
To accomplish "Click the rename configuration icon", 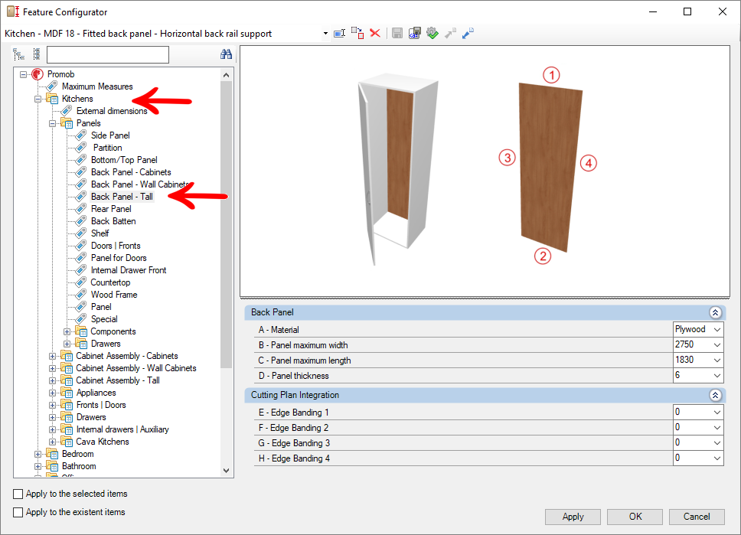I will coord(339,34).
